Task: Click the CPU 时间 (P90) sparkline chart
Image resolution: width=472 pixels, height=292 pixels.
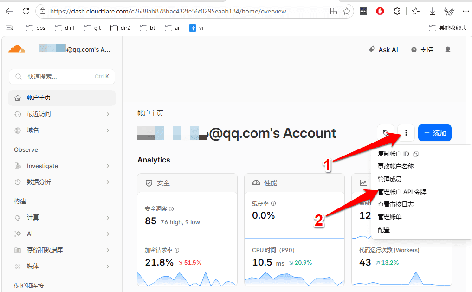Action: (294, 279)
